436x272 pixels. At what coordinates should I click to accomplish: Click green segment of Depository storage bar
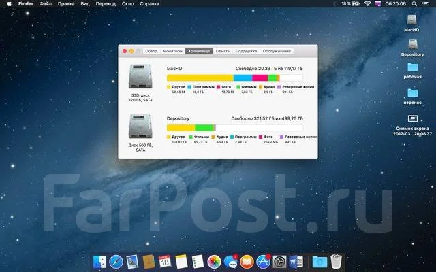pos(204,128)
